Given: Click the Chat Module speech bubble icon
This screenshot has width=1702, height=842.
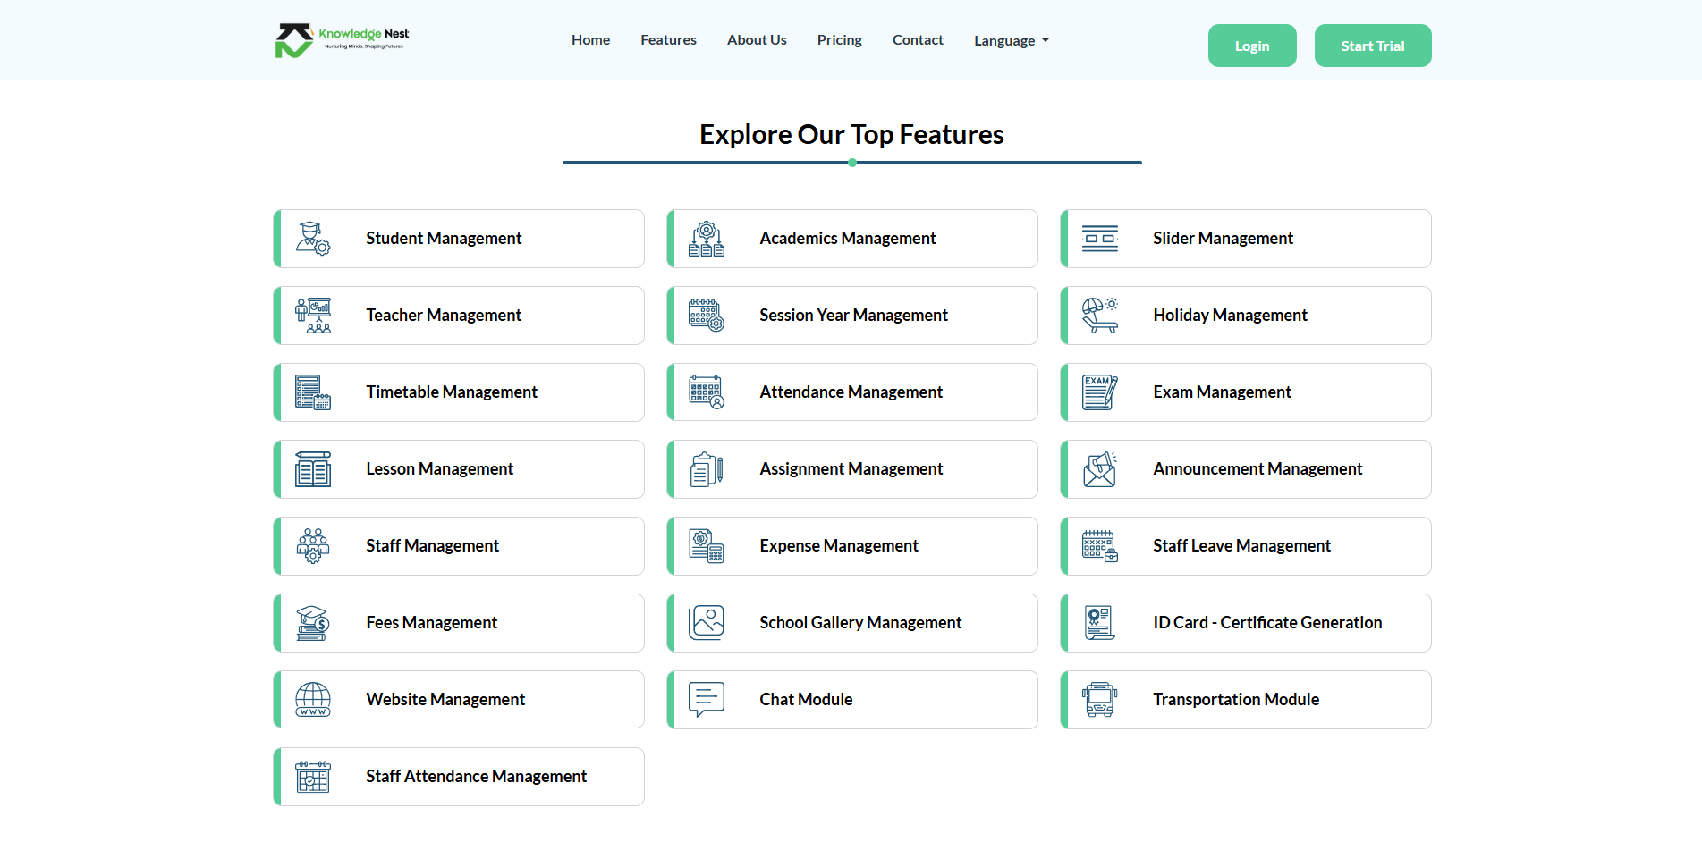Looking at the screenshot, I should coord(706,700).
